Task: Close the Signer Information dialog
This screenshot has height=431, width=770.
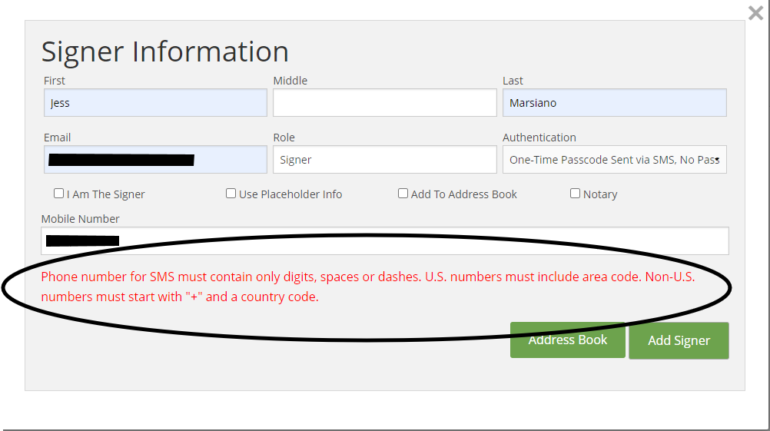Action: [x=755, y=12]
